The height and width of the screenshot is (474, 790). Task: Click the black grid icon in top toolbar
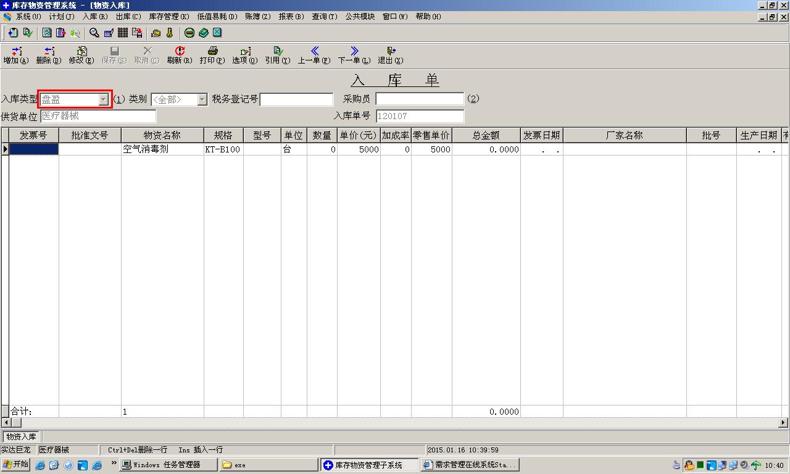(x=122, y=33)
